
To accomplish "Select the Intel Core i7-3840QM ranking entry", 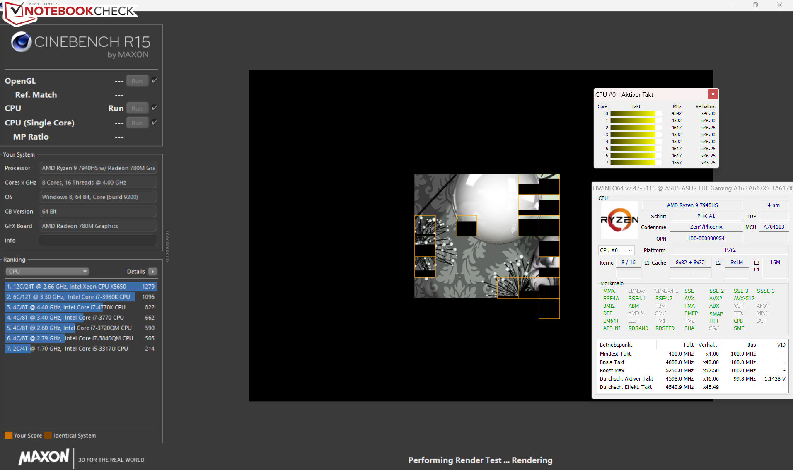I will pyautogui.click(x=81, y=338).
